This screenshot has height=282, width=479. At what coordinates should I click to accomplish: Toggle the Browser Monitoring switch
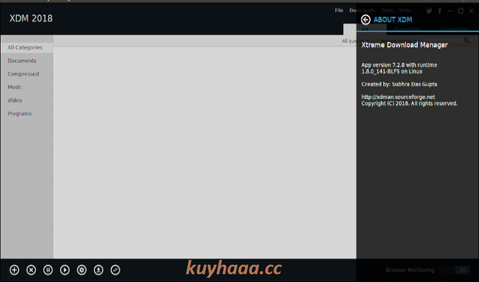click(455, 270)
